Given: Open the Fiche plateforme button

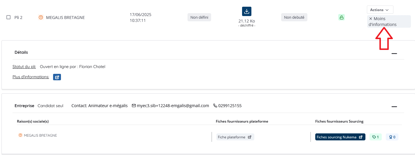Looking at the screenshot, I should tap(235, 137).
